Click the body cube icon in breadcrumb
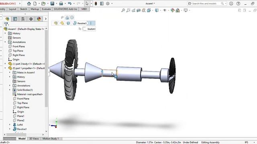The image size is (257, 144). (68, 23)
